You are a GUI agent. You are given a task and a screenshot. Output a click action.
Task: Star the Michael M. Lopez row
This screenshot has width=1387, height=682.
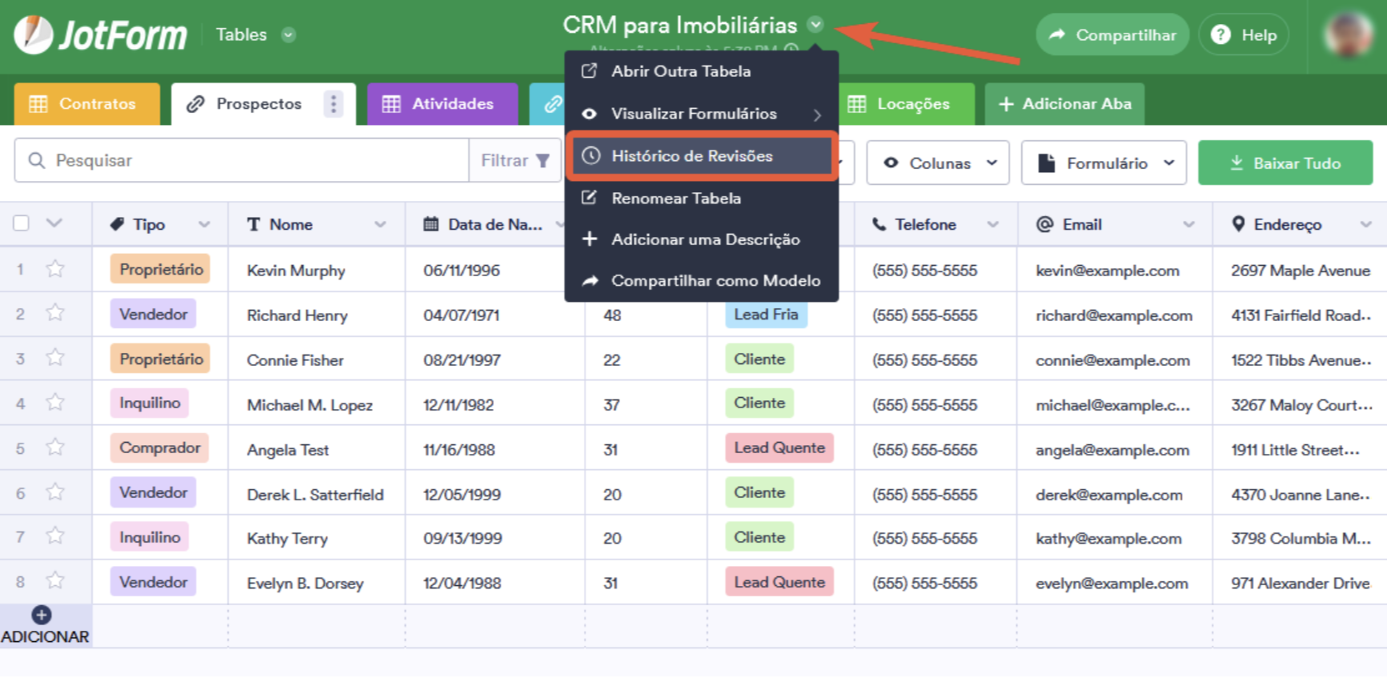(x=55, y=403)
